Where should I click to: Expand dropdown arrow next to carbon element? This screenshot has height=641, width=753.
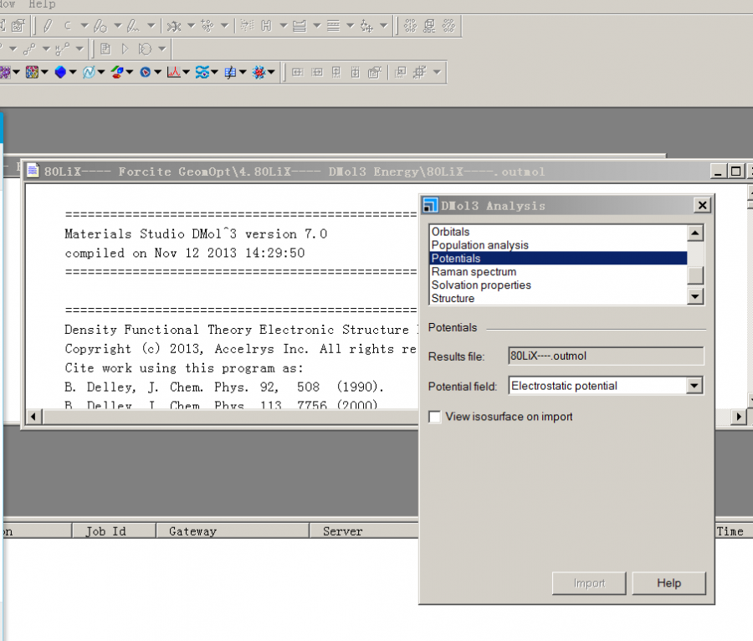(85, 25)
